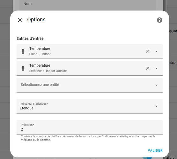
Task: Remove the Salon Indoor temperature entity
Action: (x=148, y=52)
